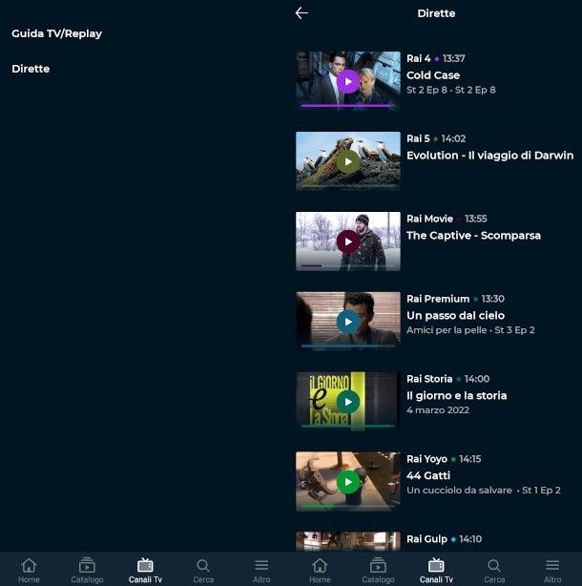Click '4 marzo 2022' date text
582x586 pixels.
(438, 410)
